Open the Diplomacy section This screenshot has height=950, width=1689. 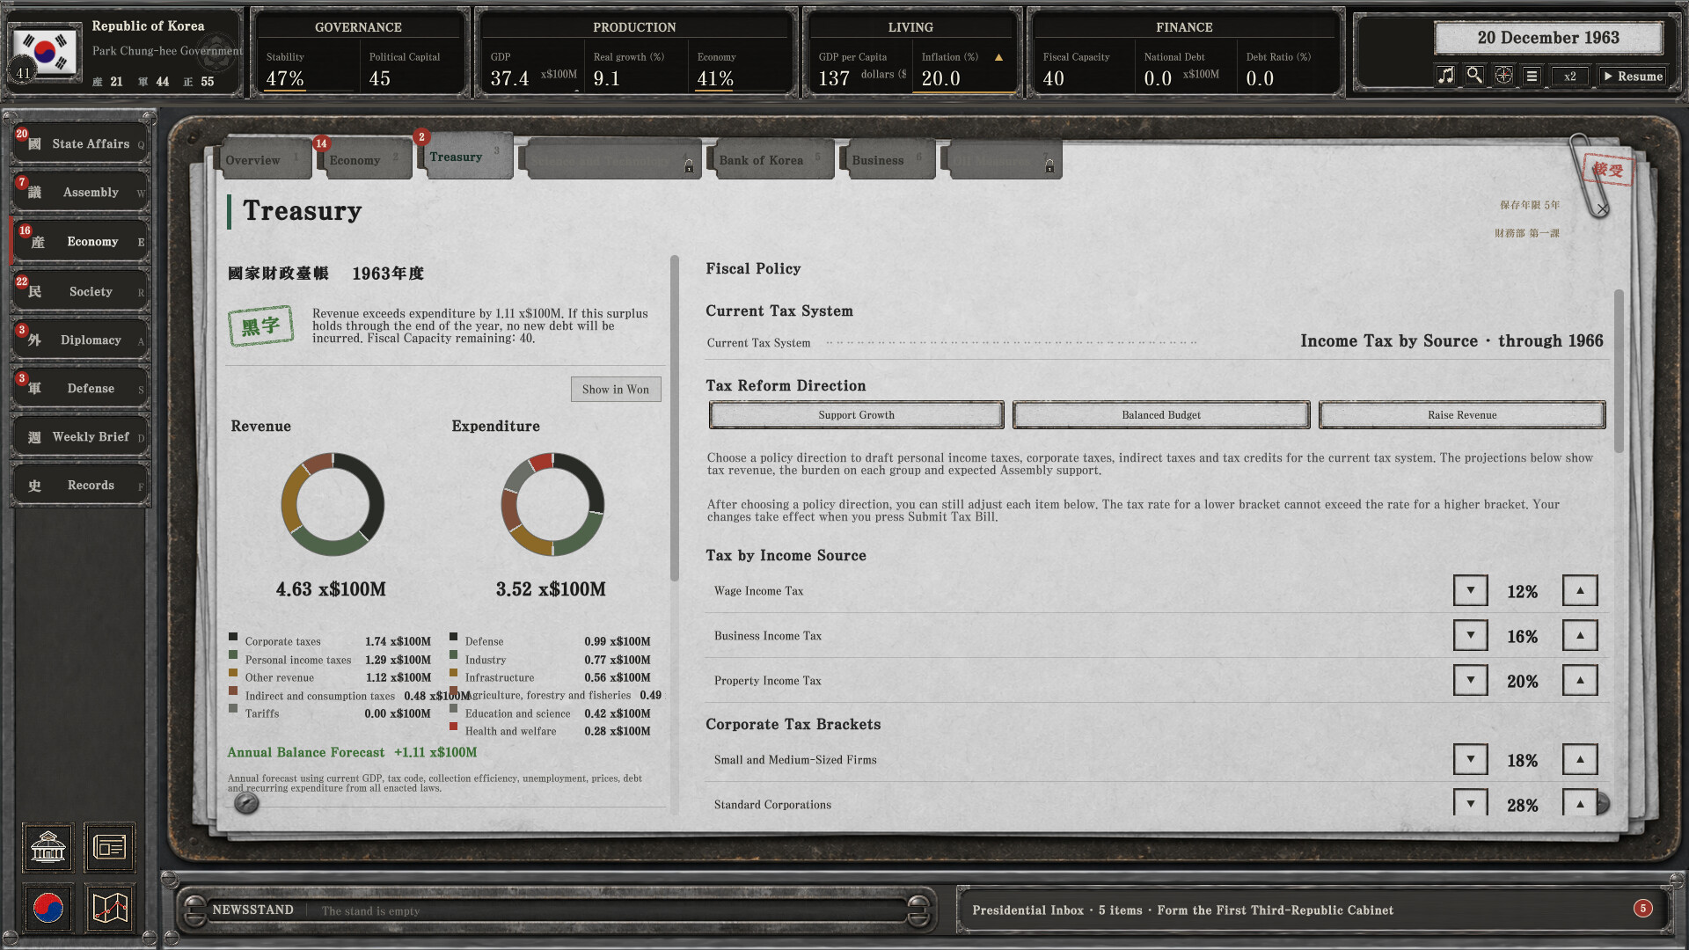pos(80,340)
